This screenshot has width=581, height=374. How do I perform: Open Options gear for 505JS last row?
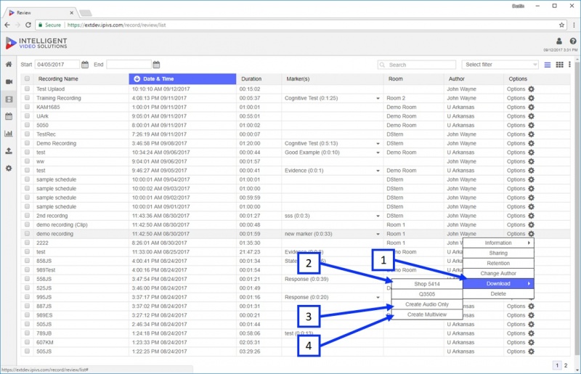pos(531,351)
